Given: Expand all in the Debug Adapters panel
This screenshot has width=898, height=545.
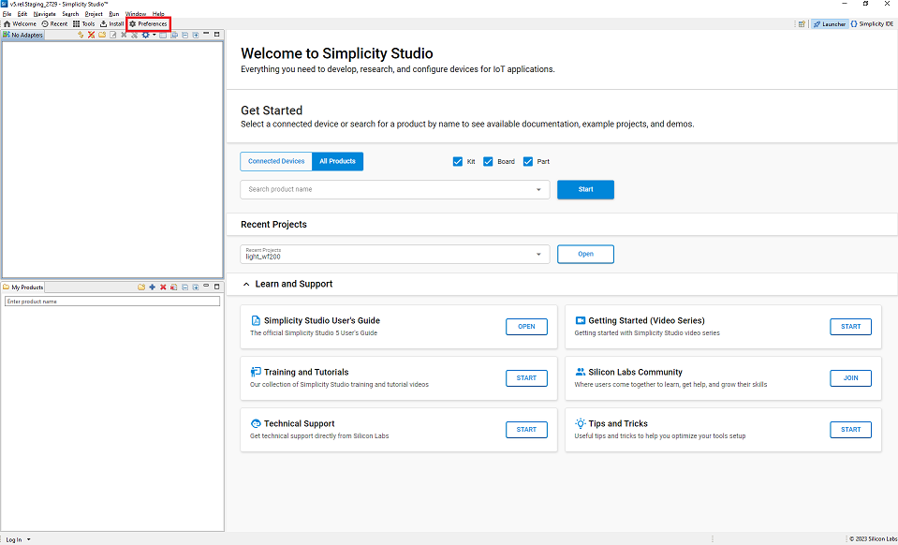Looking at the screenshot, I should tap(196, 35).
